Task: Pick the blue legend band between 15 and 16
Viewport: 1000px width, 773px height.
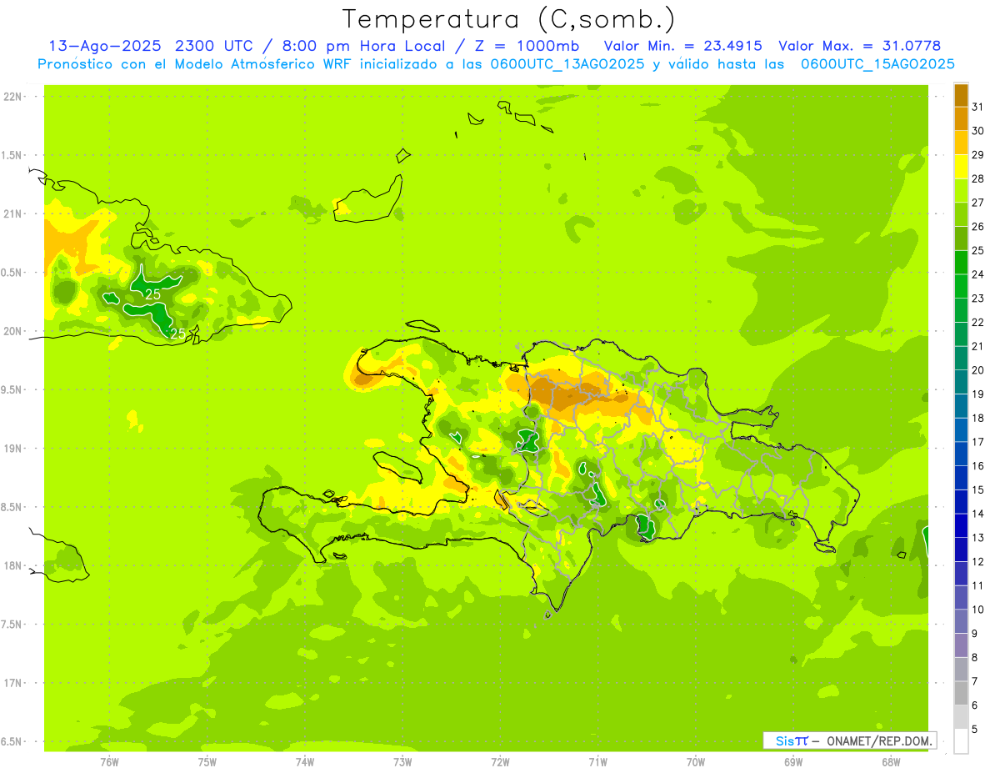Action: pyautogui.click(x=961, y=478)
